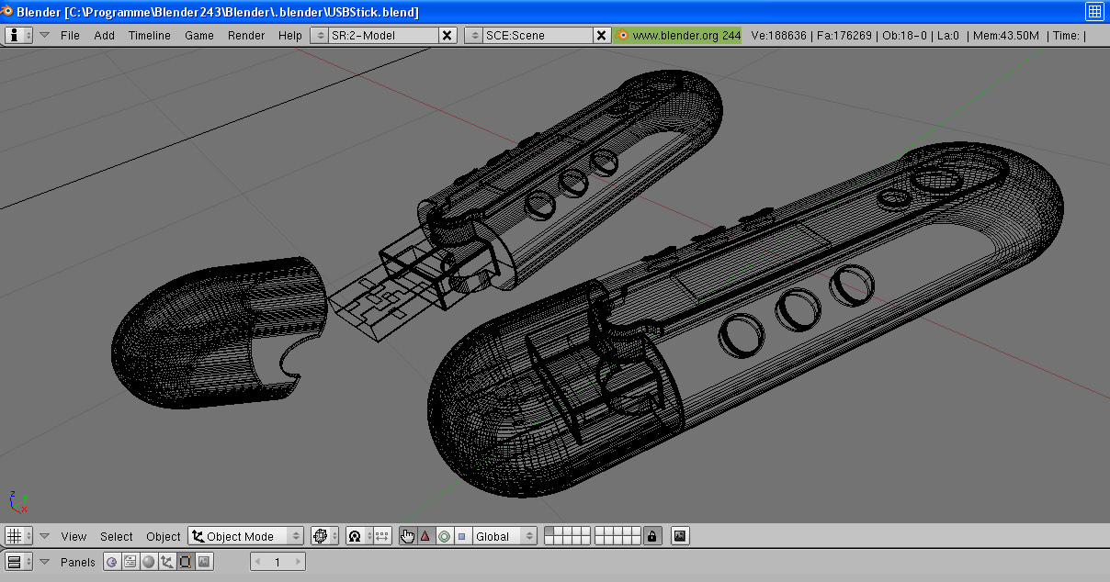Collapse the Buttons header menus triangle
Viewport: 1110px width, 582px height.
point(44,562)
